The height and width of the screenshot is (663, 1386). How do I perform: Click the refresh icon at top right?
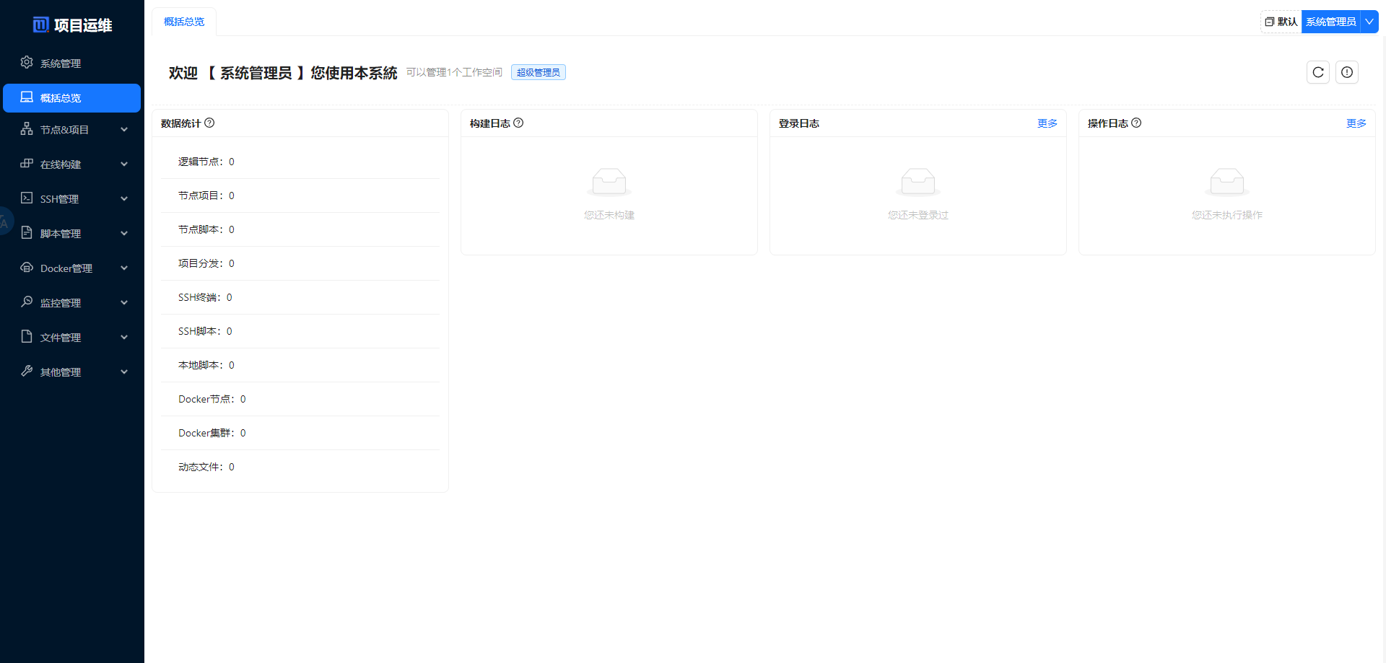coord(1318,72)
